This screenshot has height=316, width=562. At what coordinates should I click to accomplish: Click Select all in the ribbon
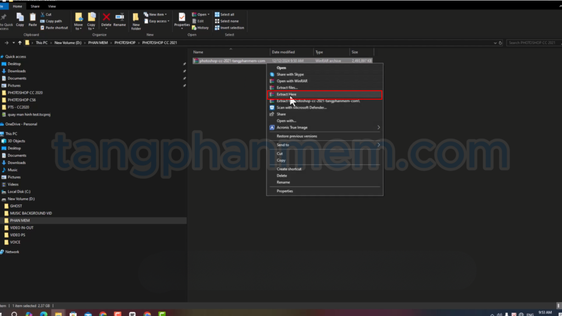(x=227, y=14)
